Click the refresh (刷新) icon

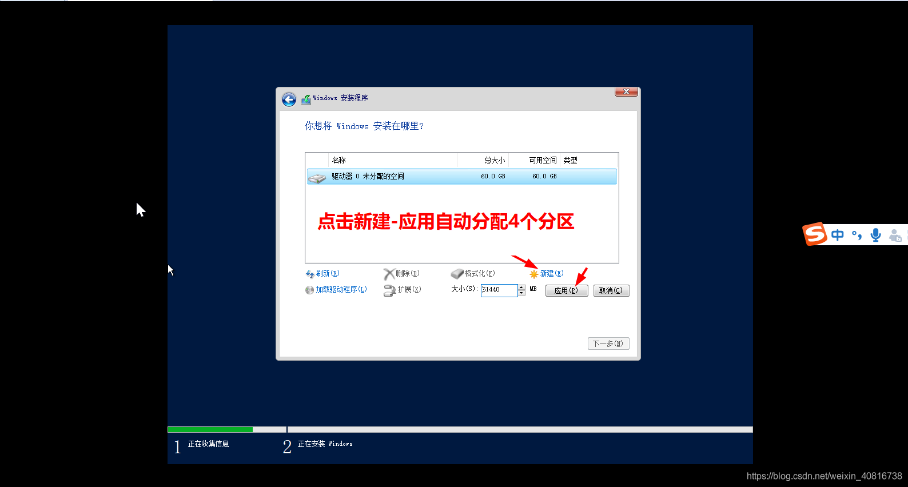point(310,274)
